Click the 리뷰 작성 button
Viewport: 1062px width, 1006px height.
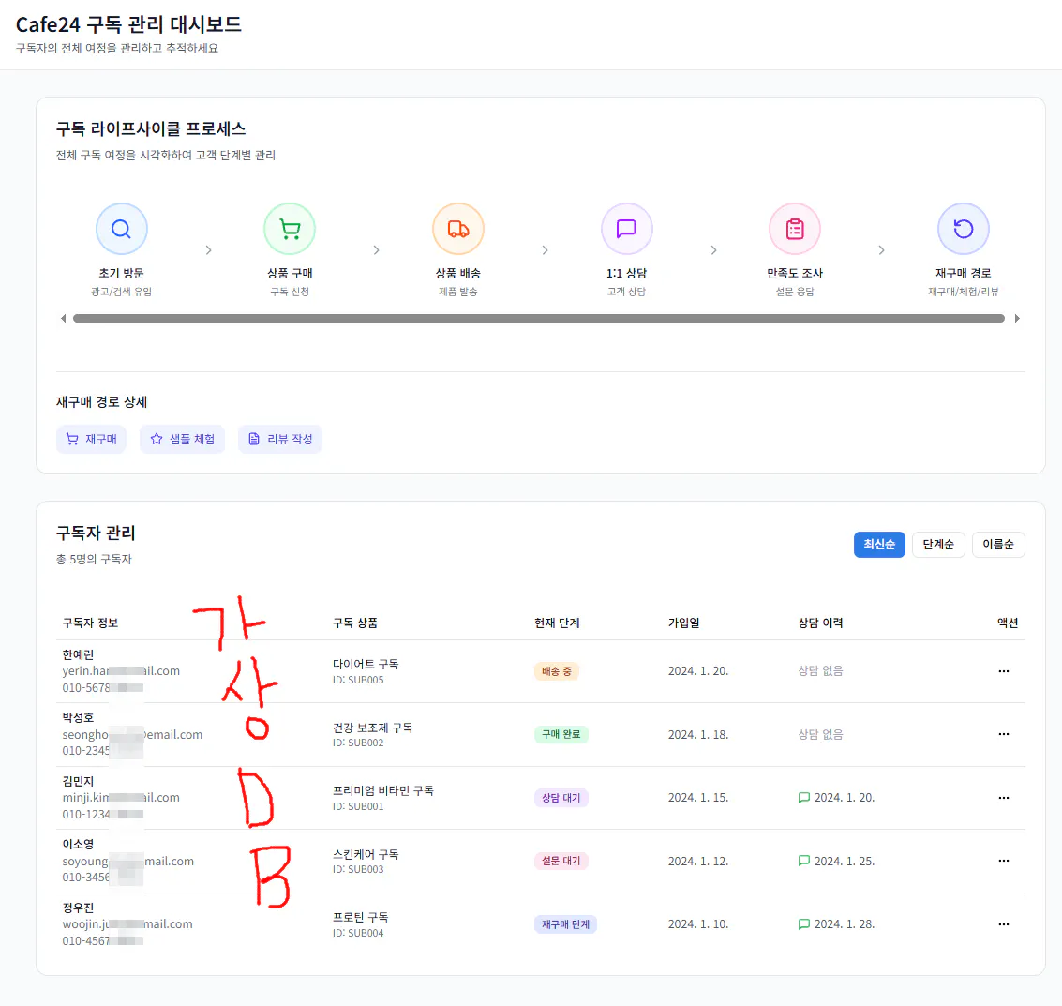click(x=279, y=438)
